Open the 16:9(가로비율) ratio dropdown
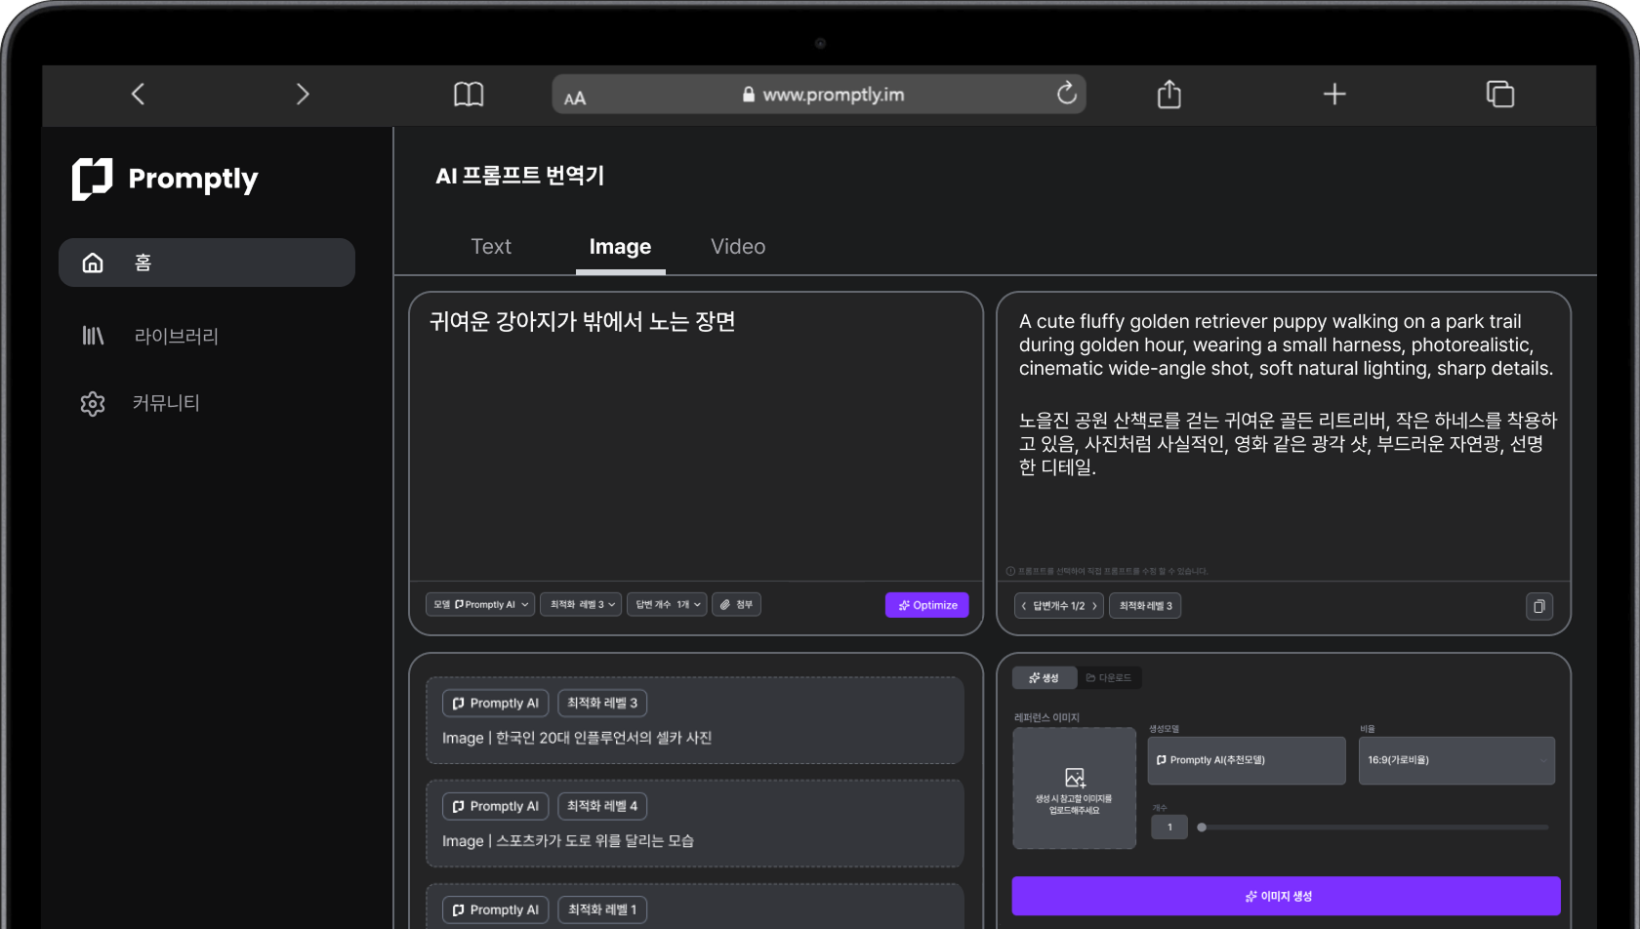1640x929 pixels. [x=1456, y=760]
